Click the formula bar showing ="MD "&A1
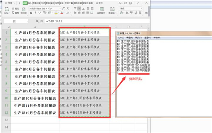The height and width of the screenshot is (133, 212). [97, 21]
